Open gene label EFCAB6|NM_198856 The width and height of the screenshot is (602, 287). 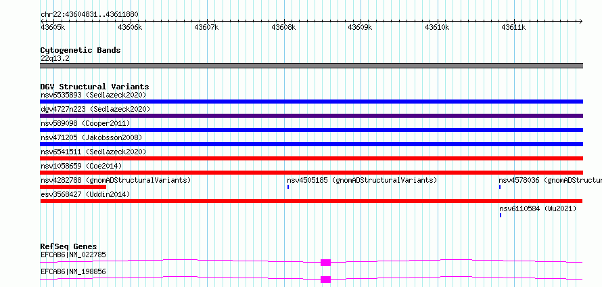pyautogui.click(x=73, y=272)
